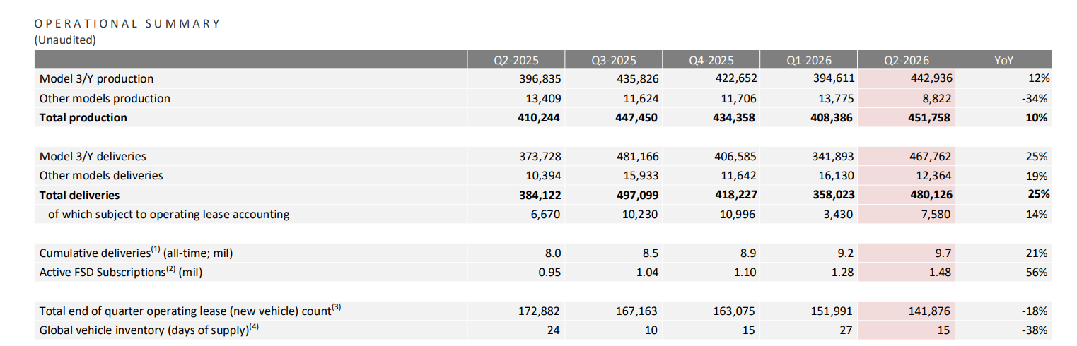Select the Q3-2025 column header
This screenshot has height=346, width=1077.
pyautogui.click(x=613, y=60)
